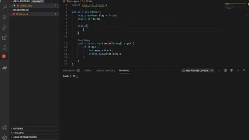Click the 'int area = B * H;' line
249x140 pixels.
coord(101,51)
